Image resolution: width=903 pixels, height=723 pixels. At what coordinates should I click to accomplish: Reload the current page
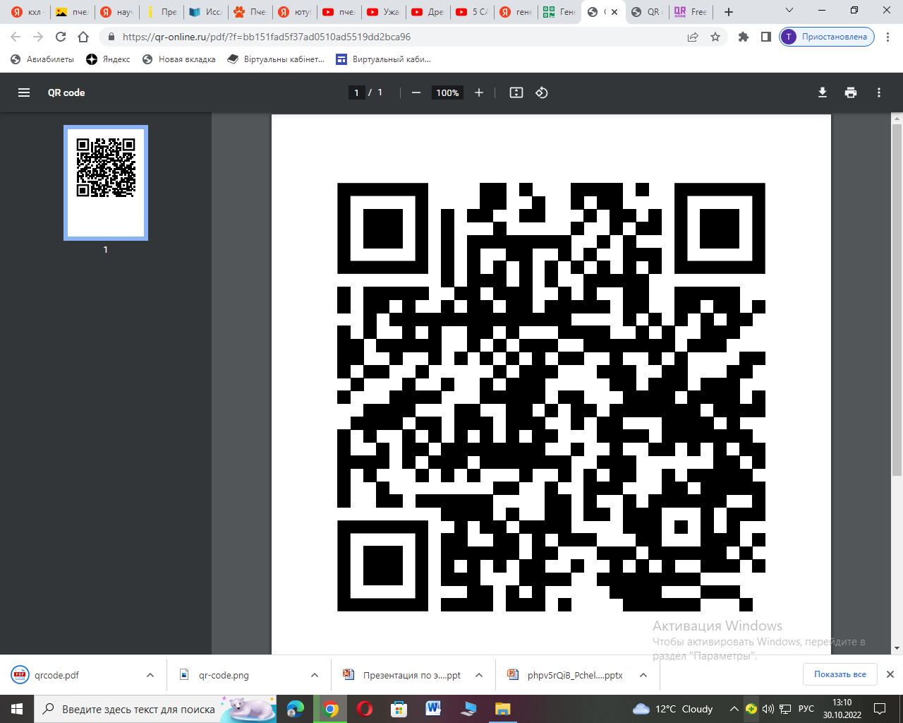coord(61,37)
